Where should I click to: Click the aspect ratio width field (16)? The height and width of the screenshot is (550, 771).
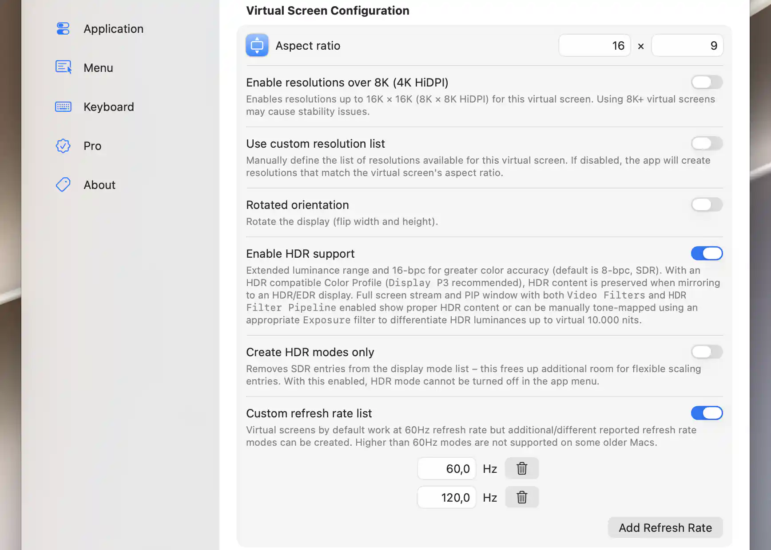pyautogui.click(x=595, y=45)
